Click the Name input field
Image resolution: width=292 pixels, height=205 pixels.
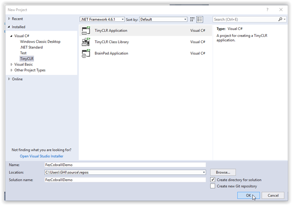tap(125, 165)
